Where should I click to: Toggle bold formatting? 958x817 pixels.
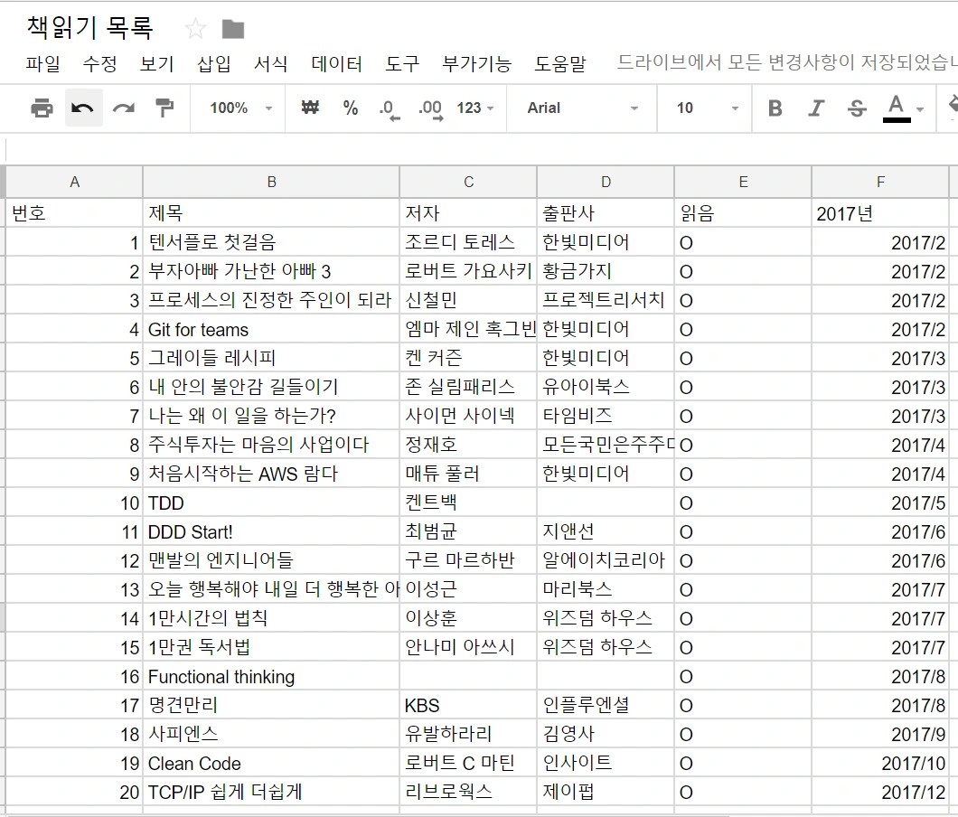pyautogui.click(x=774, y=108)
